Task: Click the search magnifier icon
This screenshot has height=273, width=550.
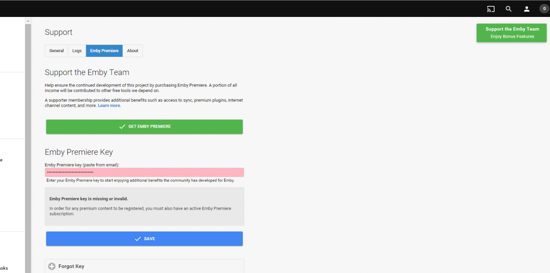Action: click(509, 9)
